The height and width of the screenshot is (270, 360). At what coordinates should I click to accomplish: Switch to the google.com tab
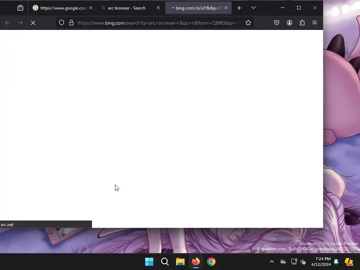(62, 8)
